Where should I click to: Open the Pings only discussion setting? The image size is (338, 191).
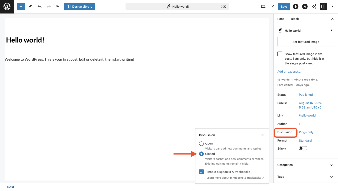coord(306,132)
